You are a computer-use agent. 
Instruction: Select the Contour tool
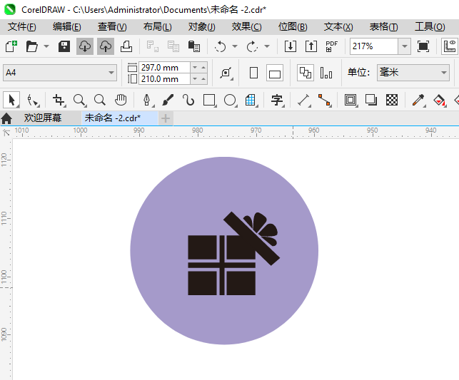pos(350,101)
